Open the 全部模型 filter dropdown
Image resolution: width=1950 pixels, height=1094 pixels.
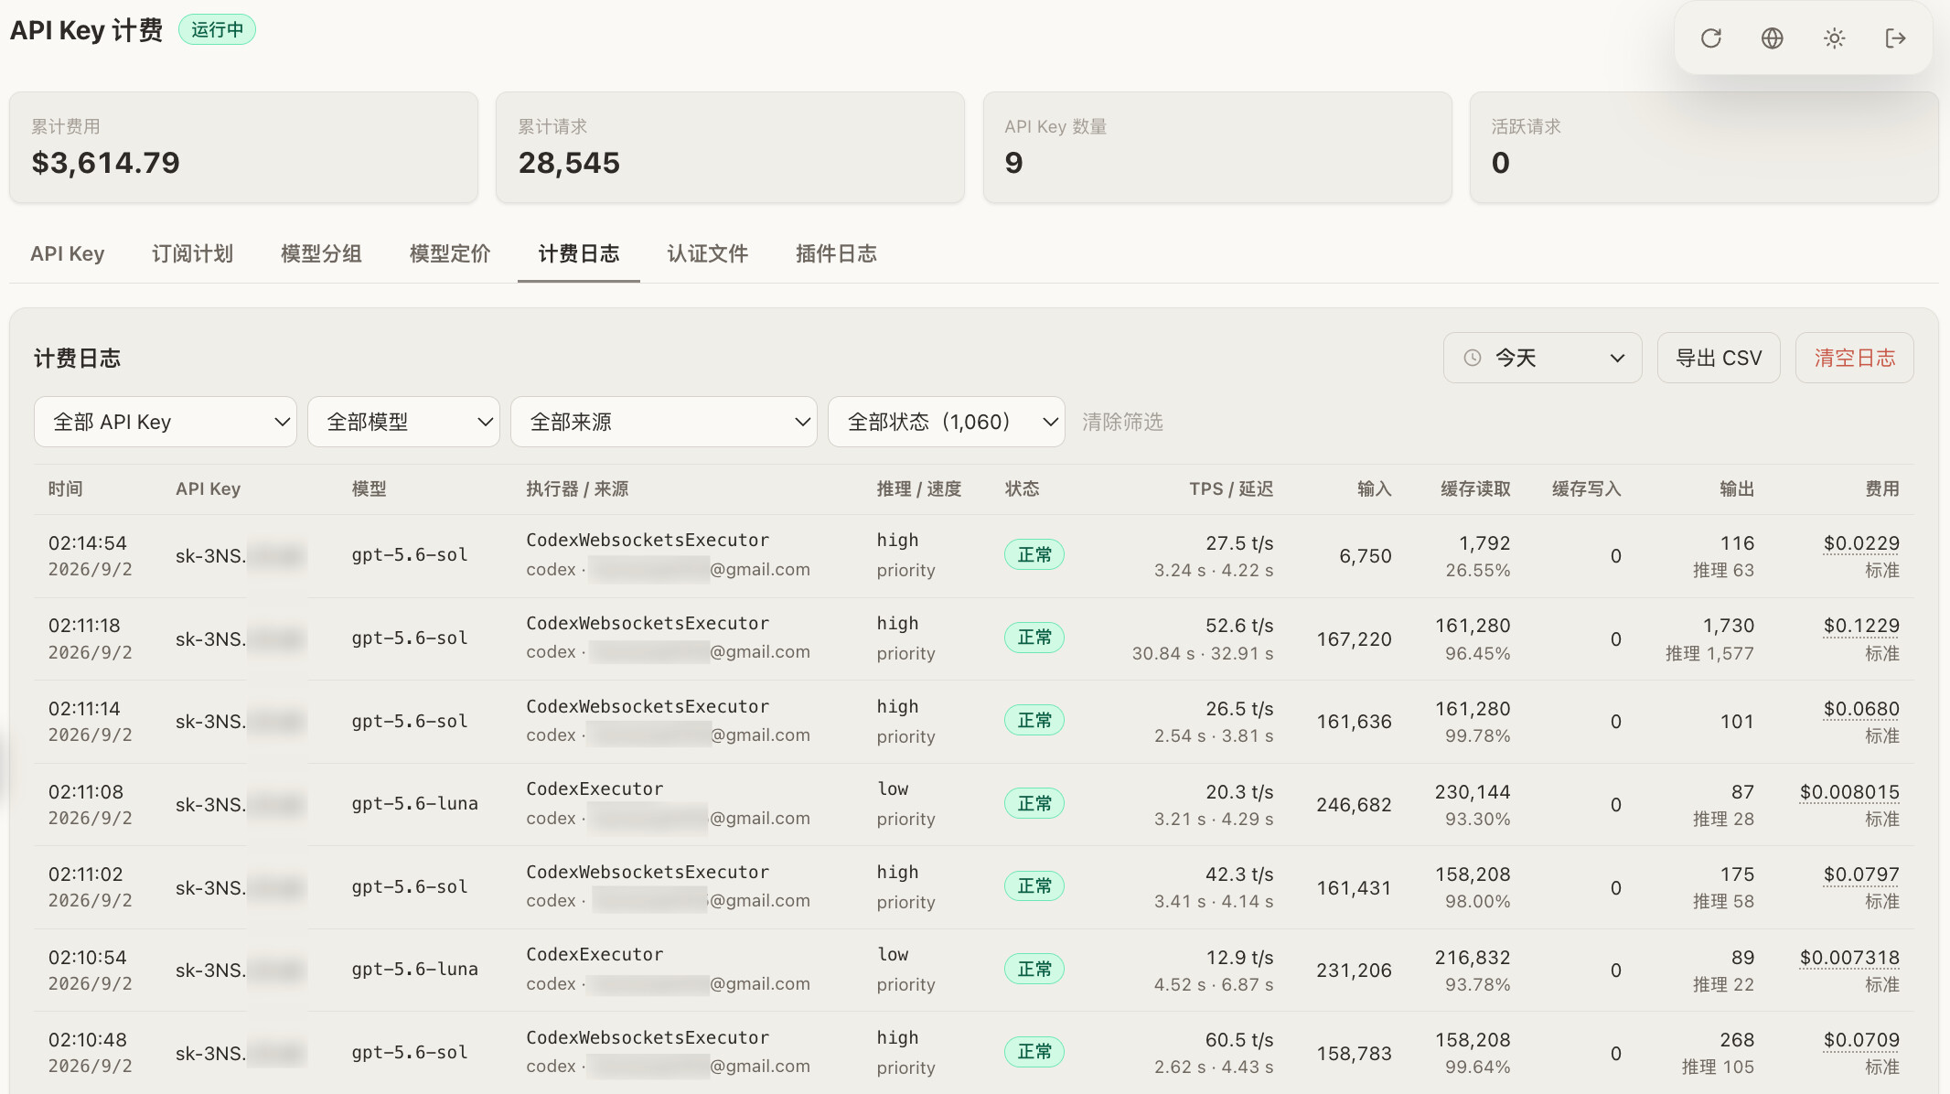coord(403,422)
